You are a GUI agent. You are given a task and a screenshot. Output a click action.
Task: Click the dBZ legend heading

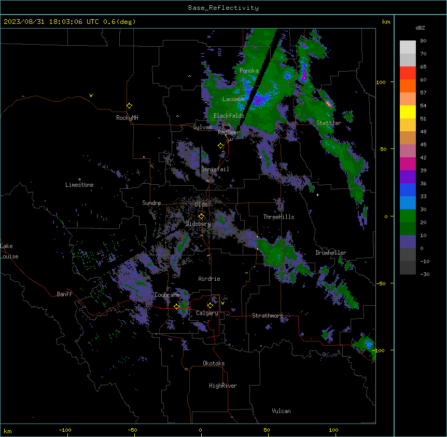click(x=420, y=28)
